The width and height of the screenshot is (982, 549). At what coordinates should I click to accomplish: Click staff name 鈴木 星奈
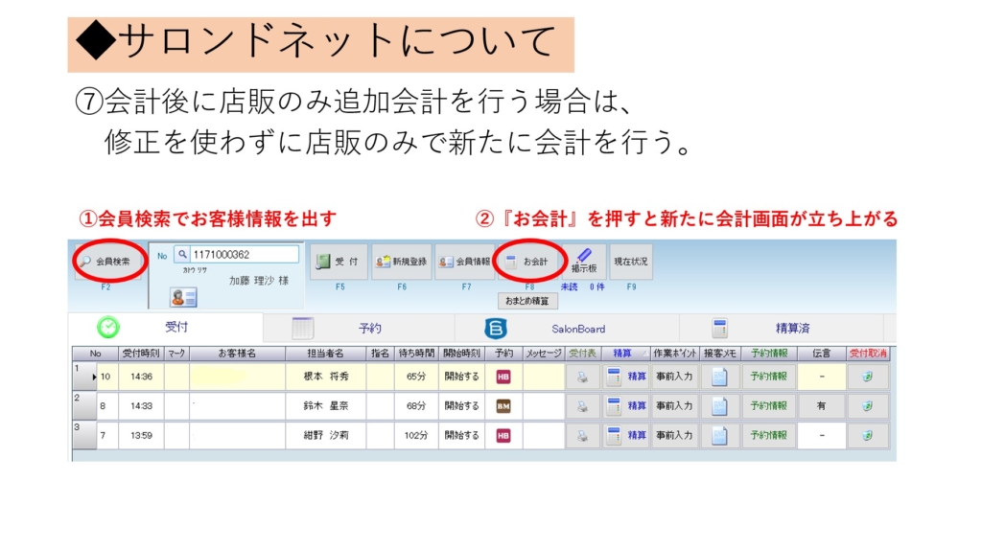click(326, 406)
